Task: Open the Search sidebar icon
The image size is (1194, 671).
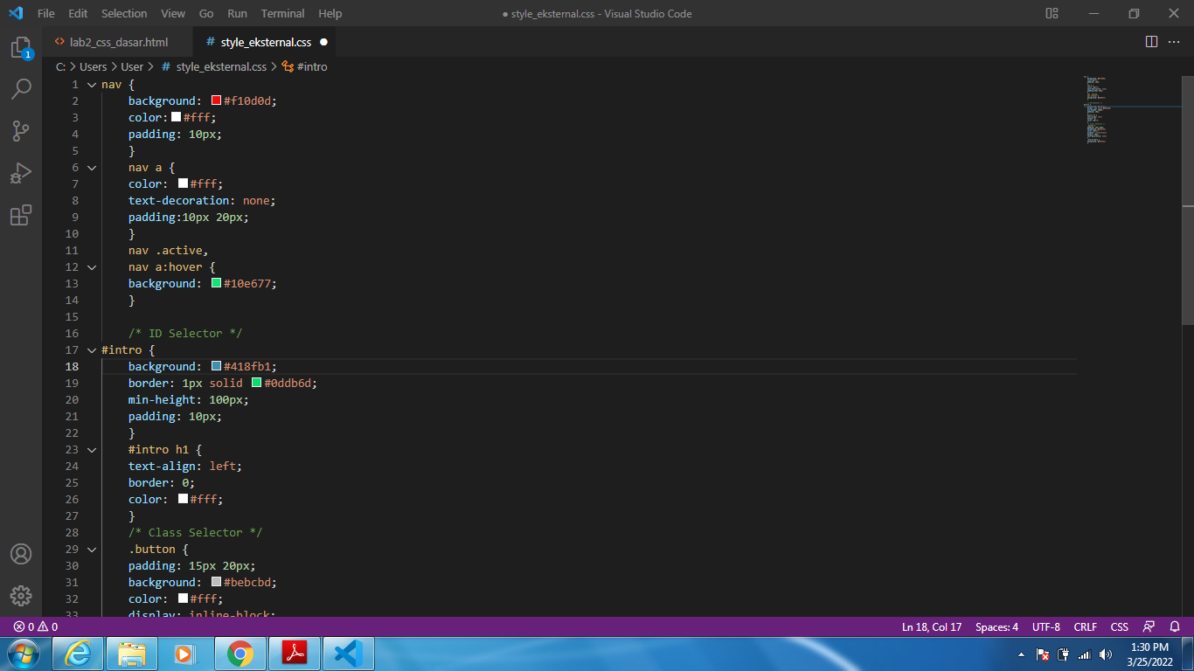Action: click(21, 87)
